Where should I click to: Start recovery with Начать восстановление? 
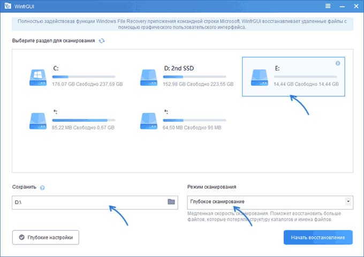click(318, 237)
